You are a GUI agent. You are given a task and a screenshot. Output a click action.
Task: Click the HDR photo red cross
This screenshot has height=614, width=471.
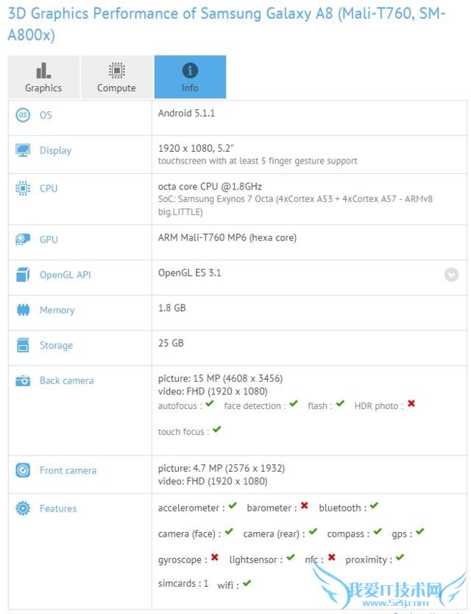(x=411, y=403)
